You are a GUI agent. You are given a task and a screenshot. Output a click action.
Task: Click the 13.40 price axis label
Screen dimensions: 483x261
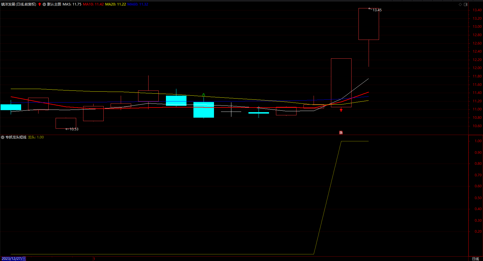click(x=477, y=10)
